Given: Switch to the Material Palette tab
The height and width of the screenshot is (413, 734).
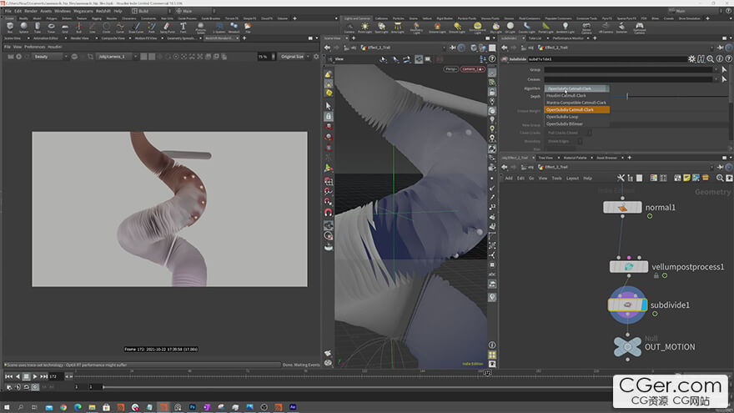Looking at the screenshot, I should pyautogui.click(x=576, y=157).
